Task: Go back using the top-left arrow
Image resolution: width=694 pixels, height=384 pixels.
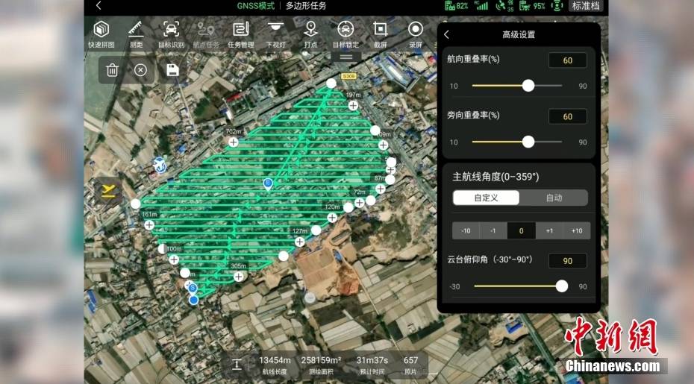Action: [99, 5]
